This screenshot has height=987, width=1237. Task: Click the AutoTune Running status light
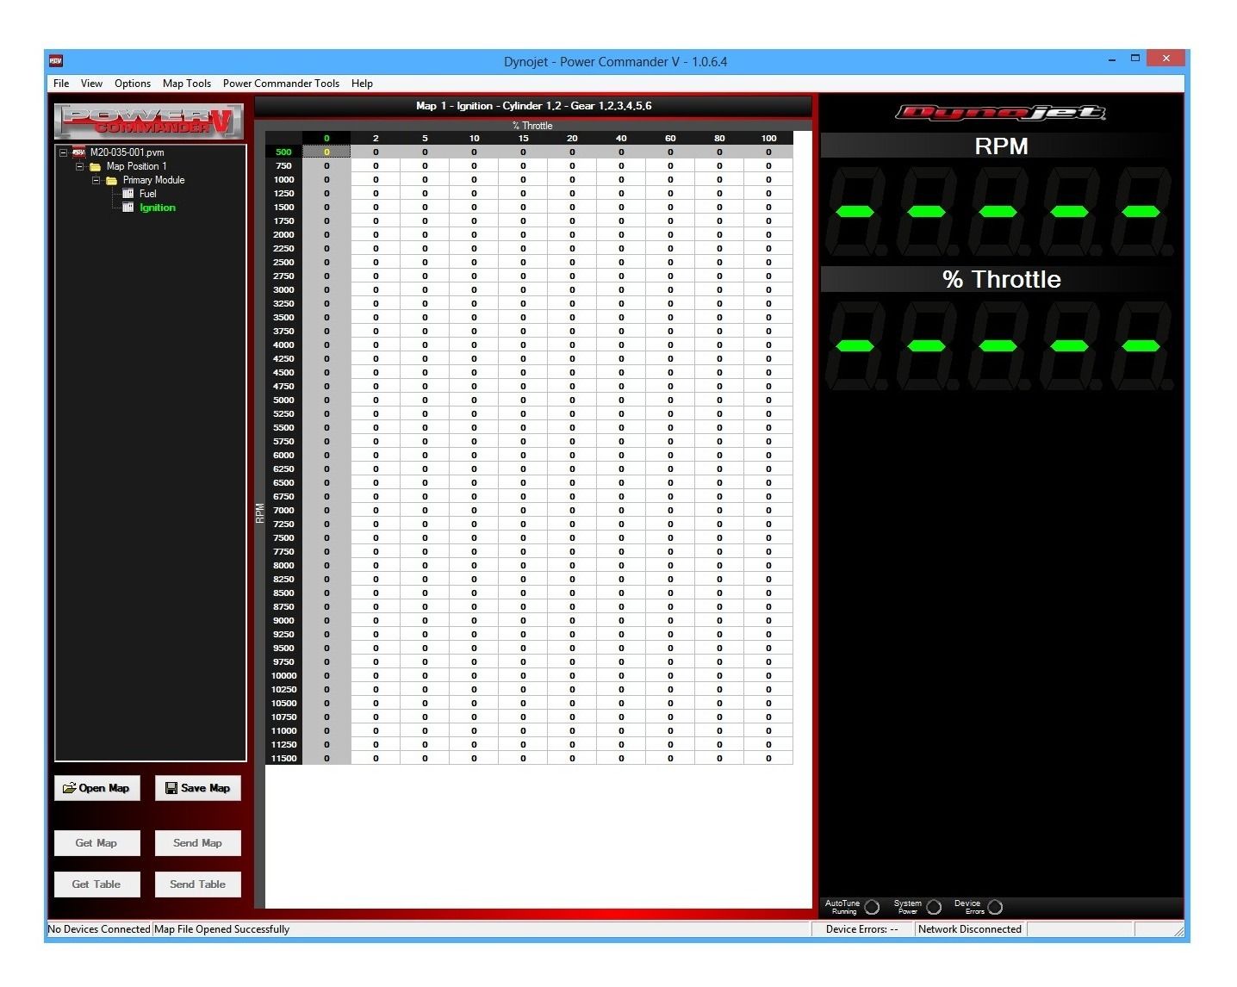[x=872, y=907]
